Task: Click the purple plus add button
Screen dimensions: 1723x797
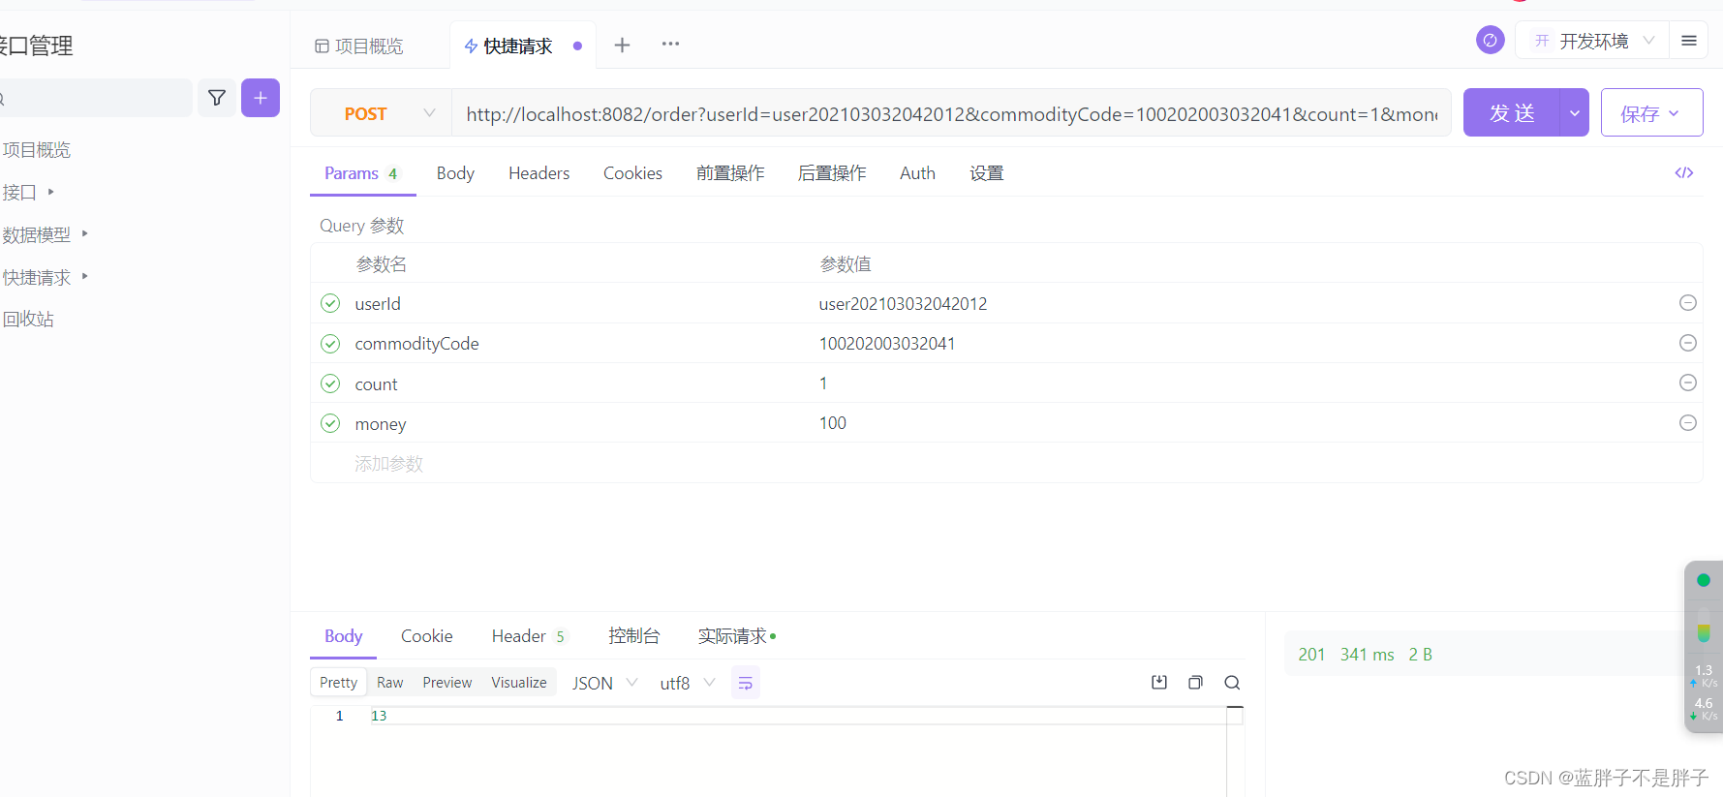Action: click(x=261, y=98)
